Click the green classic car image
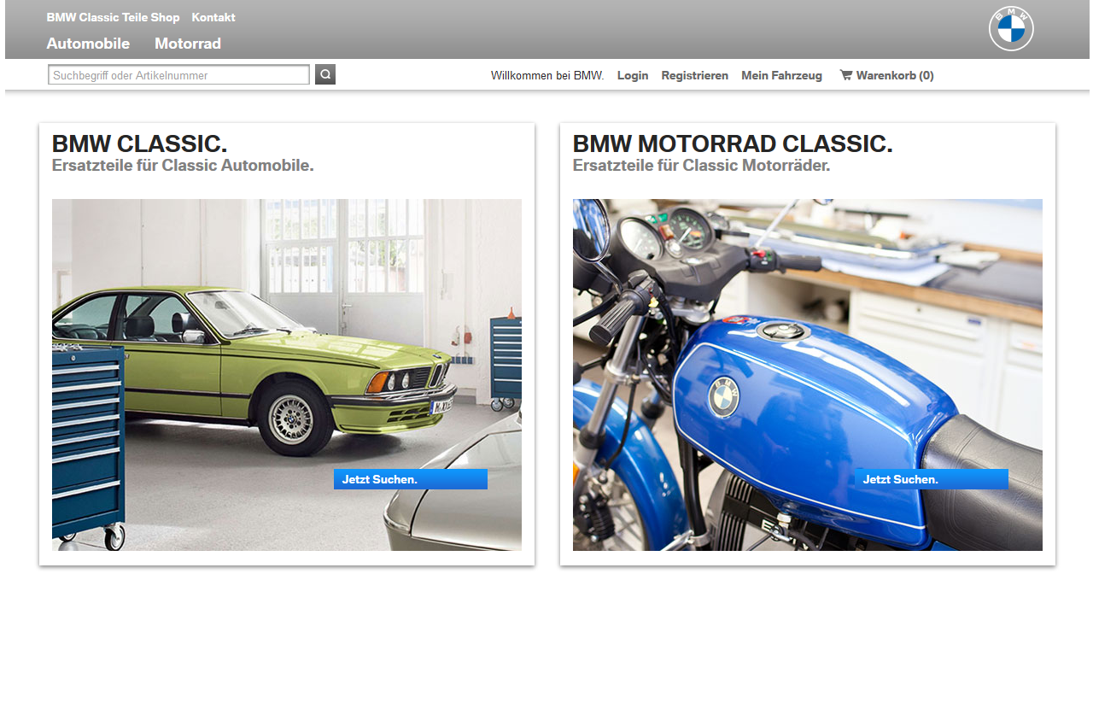Viewport: 1093px width, 726px height. 287,375
